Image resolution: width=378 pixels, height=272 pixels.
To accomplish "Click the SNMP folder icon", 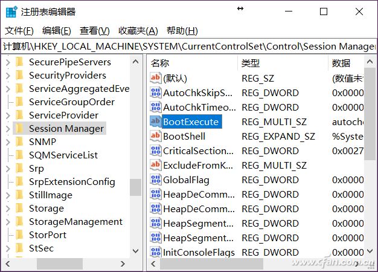I will [19, 141].
